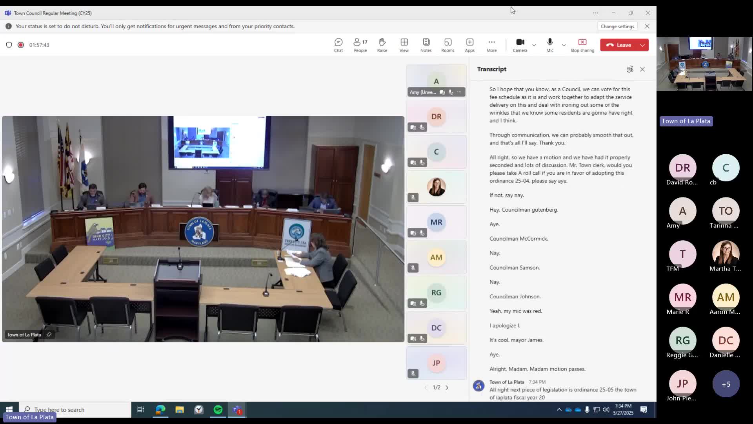Image resolution: width=753 pixels, height=424 pixels.
Task: Open the More actions menu
Action: coord(491,45)
